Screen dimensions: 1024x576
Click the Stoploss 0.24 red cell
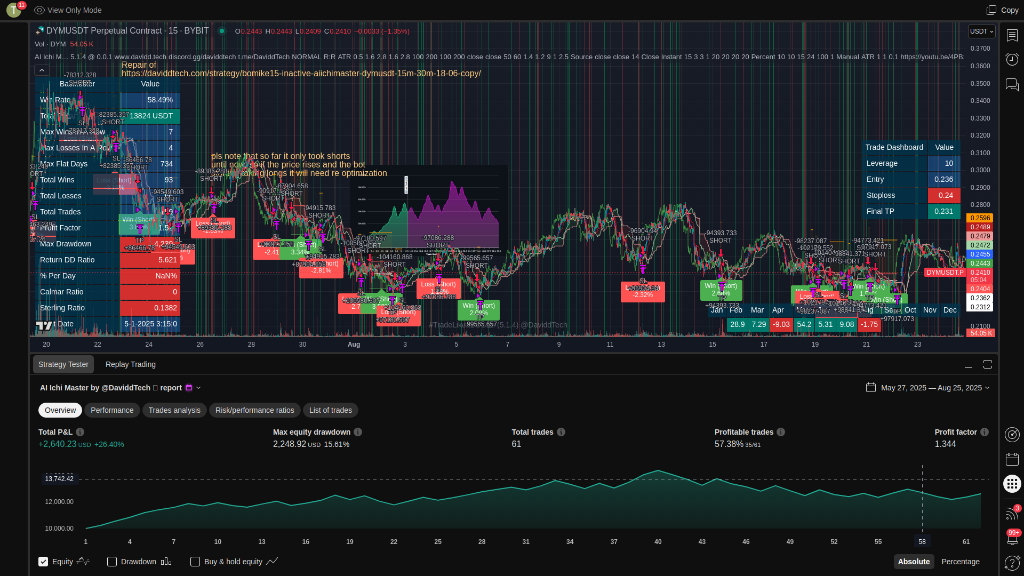coord(945,196)
